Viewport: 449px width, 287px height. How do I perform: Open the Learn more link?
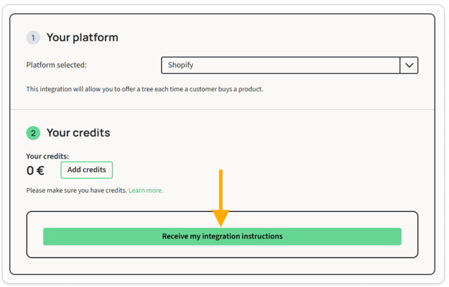pyautogui.click(x=145, y=190)
